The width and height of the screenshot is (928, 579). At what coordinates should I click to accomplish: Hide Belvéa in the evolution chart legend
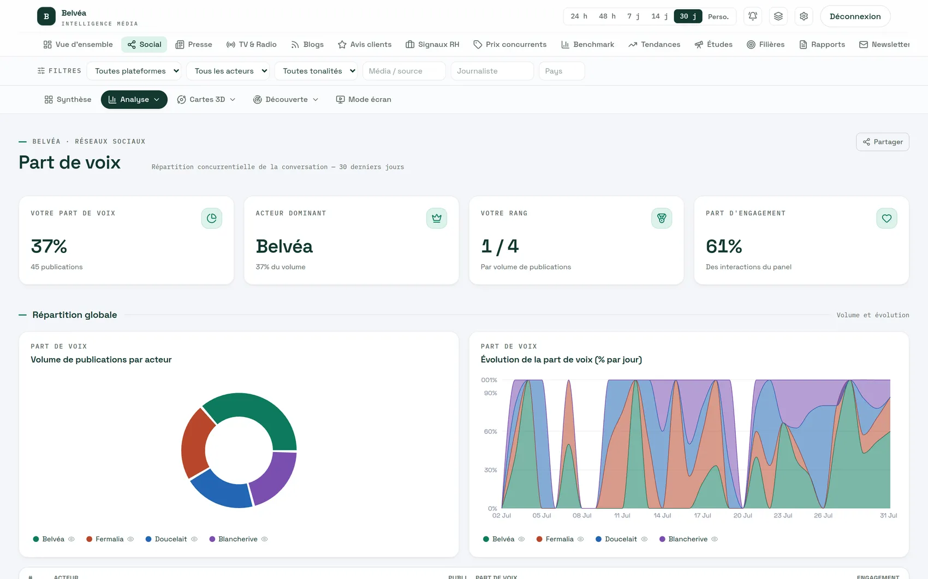pyautogui.click(x=521, y=539)
